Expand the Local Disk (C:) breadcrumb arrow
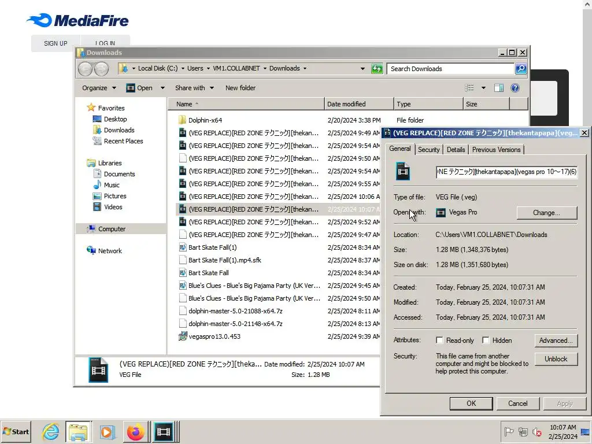The height and width of the screenshot is (444, 592). click(183, 69)
